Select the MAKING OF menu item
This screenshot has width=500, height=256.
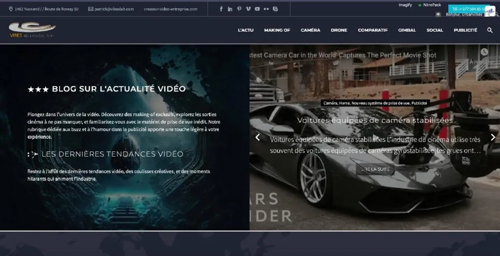[x=277, y=30]
